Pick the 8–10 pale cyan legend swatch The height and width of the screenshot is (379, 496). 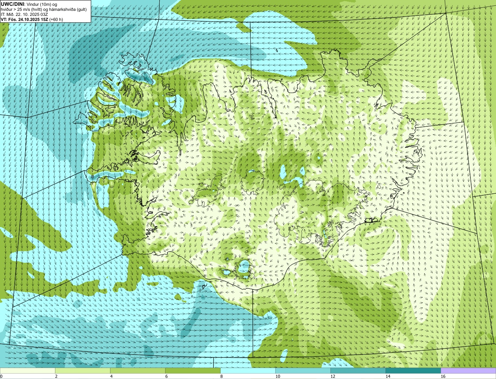click(x=248, y=371)
